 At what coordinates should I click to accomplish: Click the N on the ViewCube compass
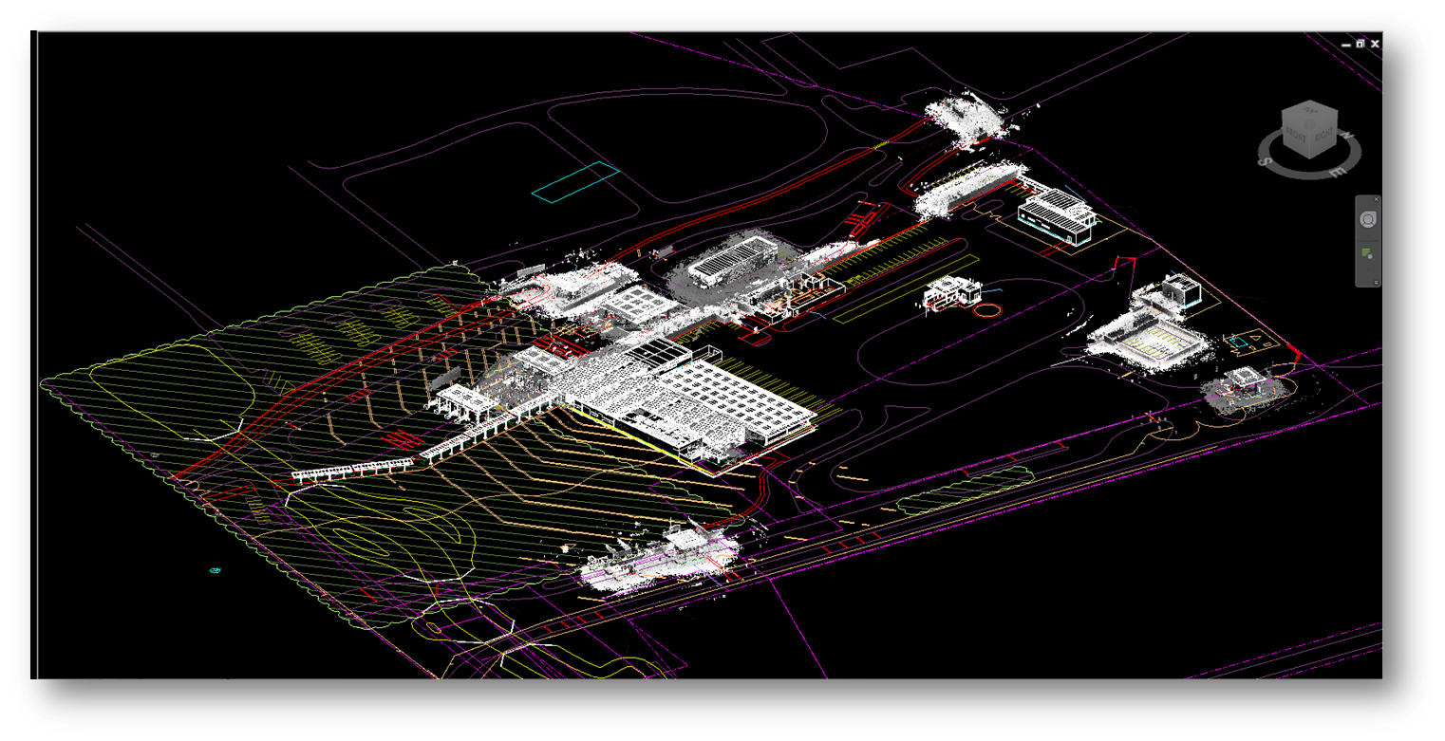click(1347, 135)
